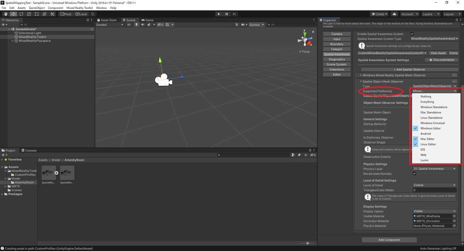
Task: Open Display Option dropdown
Action: pos(435,211)
